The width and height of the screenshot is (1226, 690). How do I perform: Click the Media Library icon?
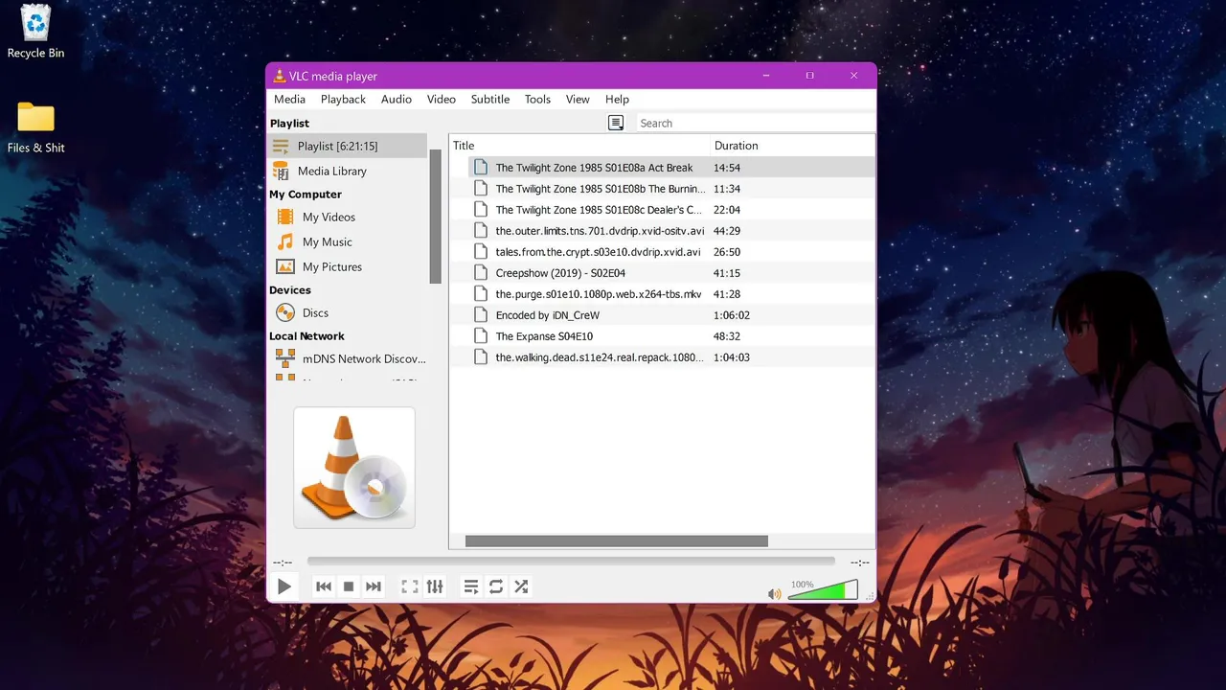[281, 171]
